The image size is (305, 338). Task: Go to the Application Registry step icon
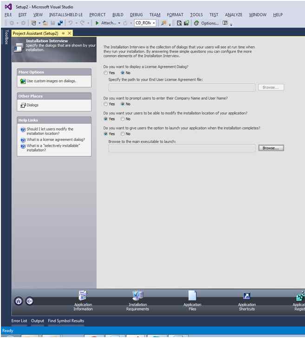300,296
